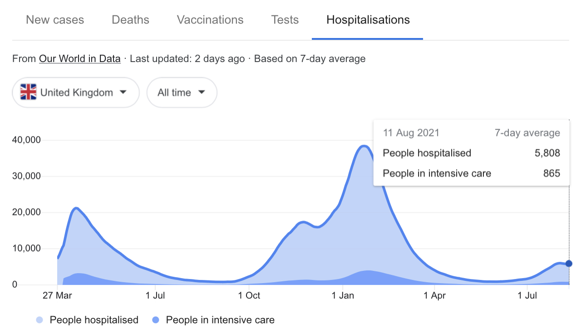
Task: Select the Vaccinations tab
Action: [210, 20]
